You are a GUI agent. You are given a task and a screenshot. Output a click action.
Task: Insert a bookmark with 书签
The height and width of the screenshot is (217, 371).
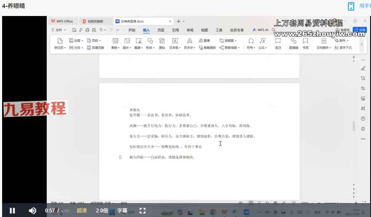pos(305,44)
